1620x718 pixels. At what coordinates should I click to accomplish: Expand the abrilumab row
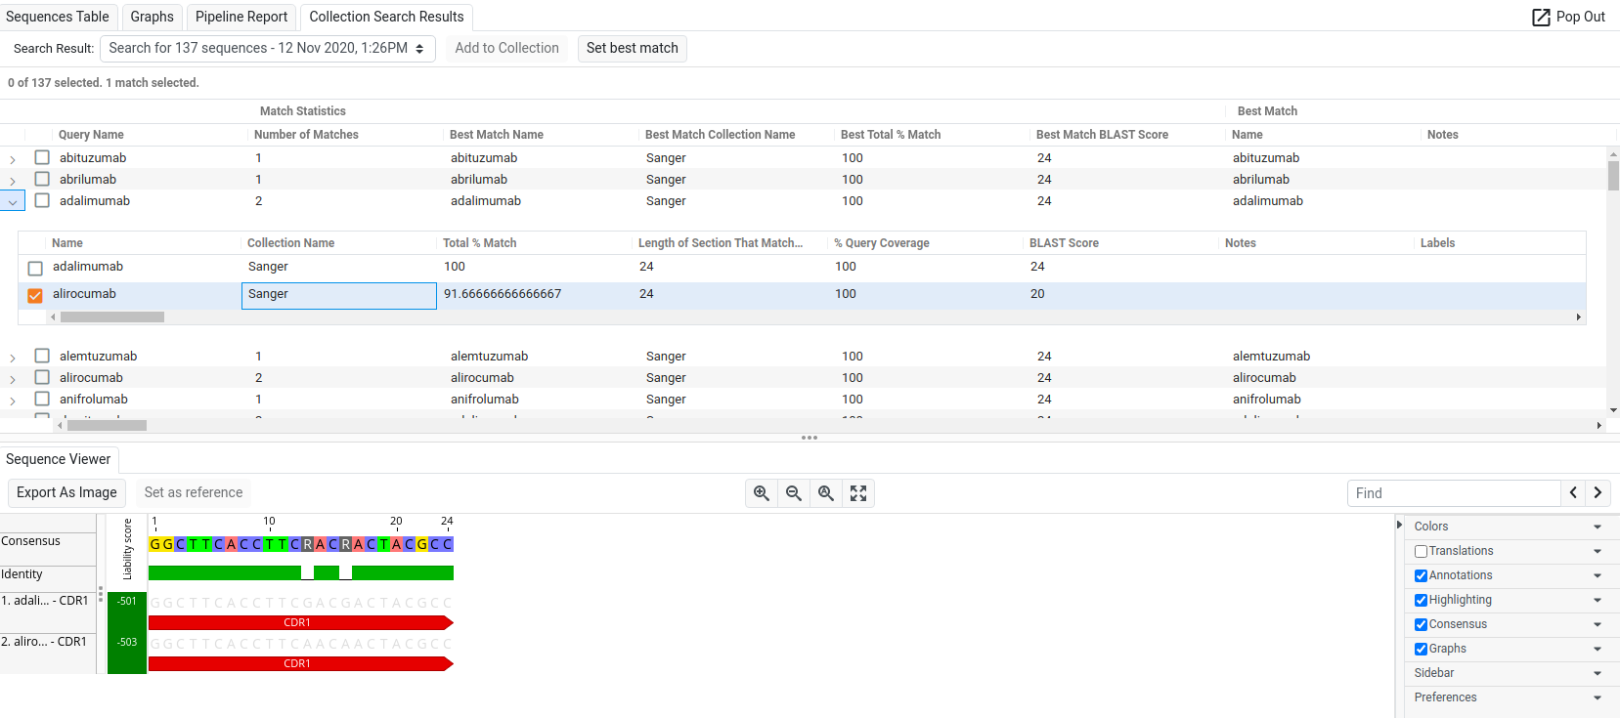13,181
